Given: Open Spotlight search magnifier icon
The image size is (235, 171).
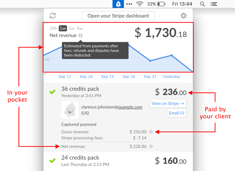Looking at the screenshot, I should coord(203,4).
